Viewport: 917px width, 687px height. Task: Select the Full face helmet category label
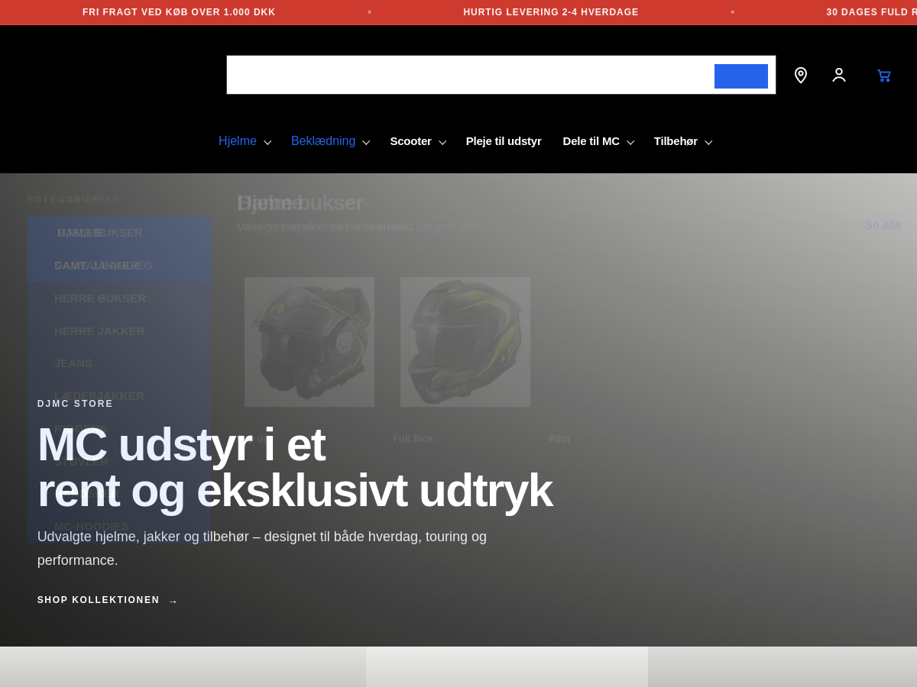pyautogui.click(x=413, y=439)
